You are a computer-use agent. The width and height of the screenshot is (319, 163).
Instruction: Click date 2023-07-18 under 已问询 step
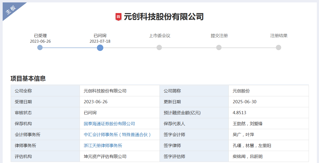tap(100, 41)
